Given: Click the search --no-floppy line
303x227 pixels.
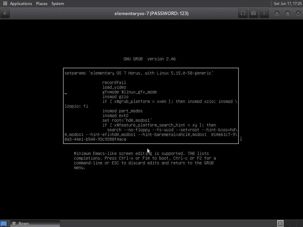Looking at the screenshot, I should (172, 130).
